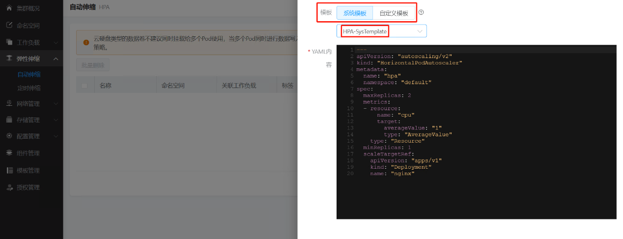Click the maxReplicas: 2 YAML line
This screenshot has width=623, height=239.
coord(387,95)
